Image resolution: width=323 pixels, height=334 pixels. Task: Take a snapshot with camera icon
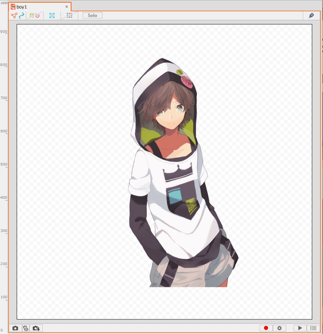(x=15, y=328)
